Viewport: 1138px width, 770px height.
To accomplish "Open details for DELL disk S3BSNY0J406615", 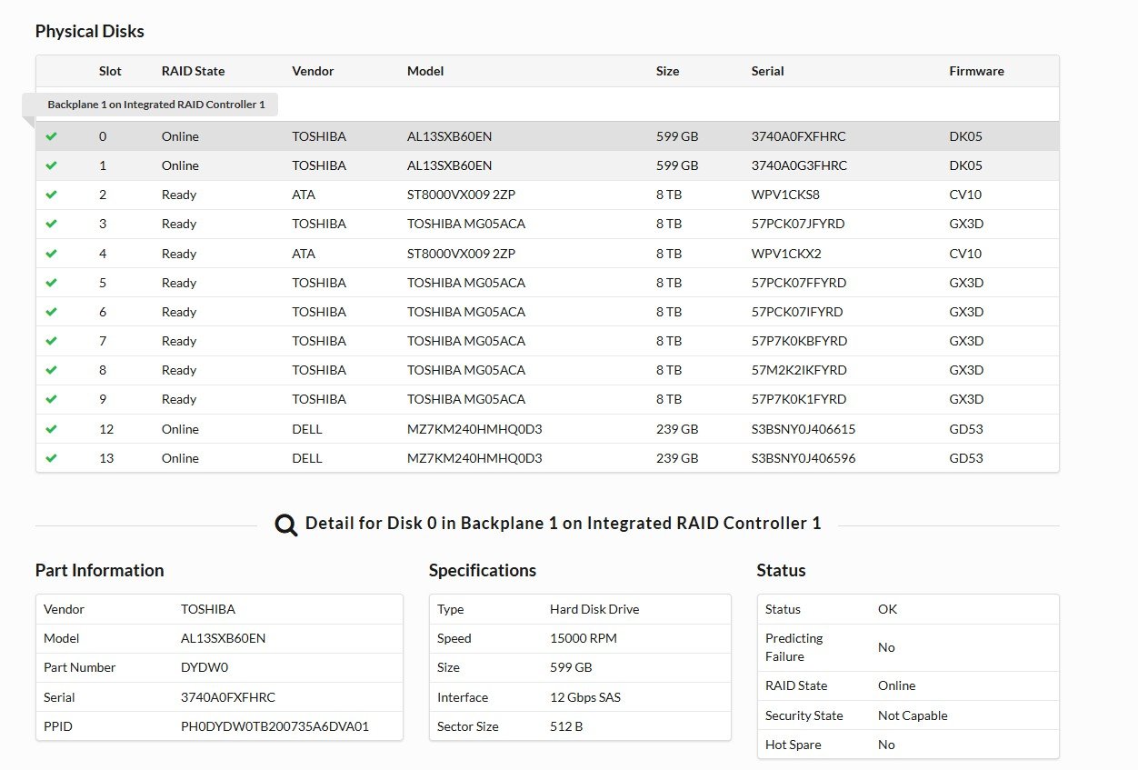I will click(x=803, y=429).
